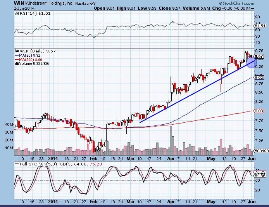
Task: Click the Volume 5.8M header value
Action: click(x=196, y=8)
